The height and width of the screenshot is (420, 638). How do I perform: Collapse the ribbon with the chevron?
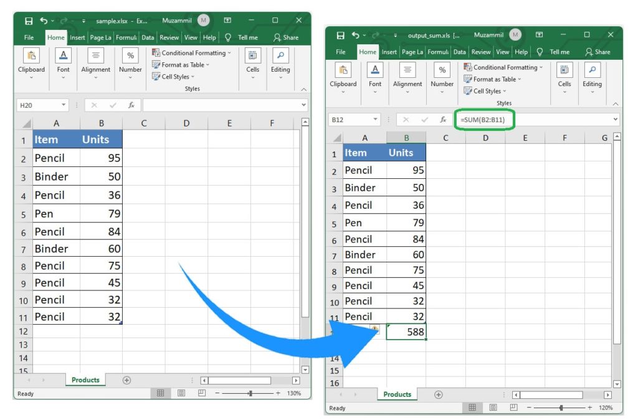(x=614, y=103)
